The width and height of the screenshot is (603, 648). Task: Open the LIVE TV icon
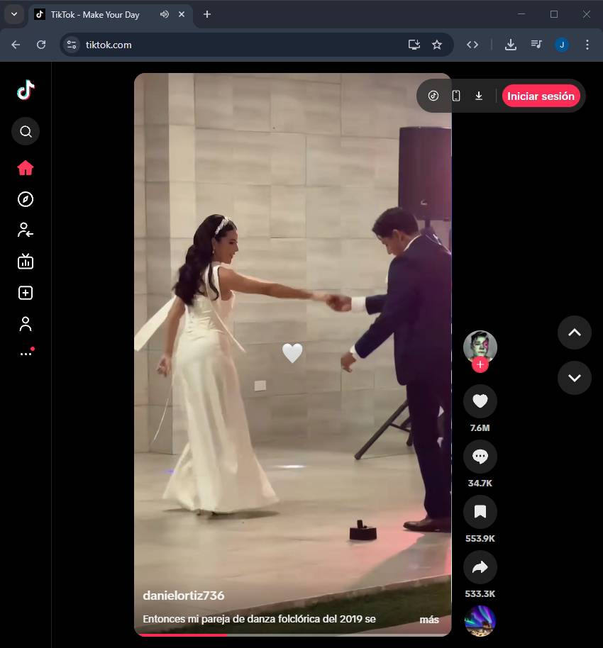pyautogui.click(x=26, y=262)
